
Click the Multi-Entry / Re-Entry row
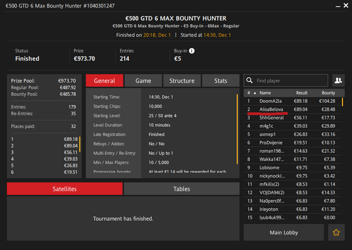coord(133,153)
